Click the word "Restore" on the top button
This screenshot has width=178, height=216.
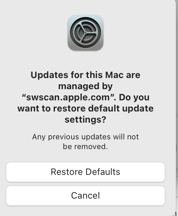pyautogui.click(x=67, y=172)
